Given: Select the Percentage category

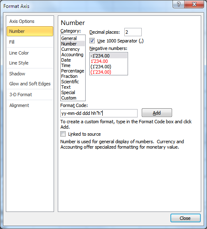Looking at the screenshot, I should click(x=73, y=71).
